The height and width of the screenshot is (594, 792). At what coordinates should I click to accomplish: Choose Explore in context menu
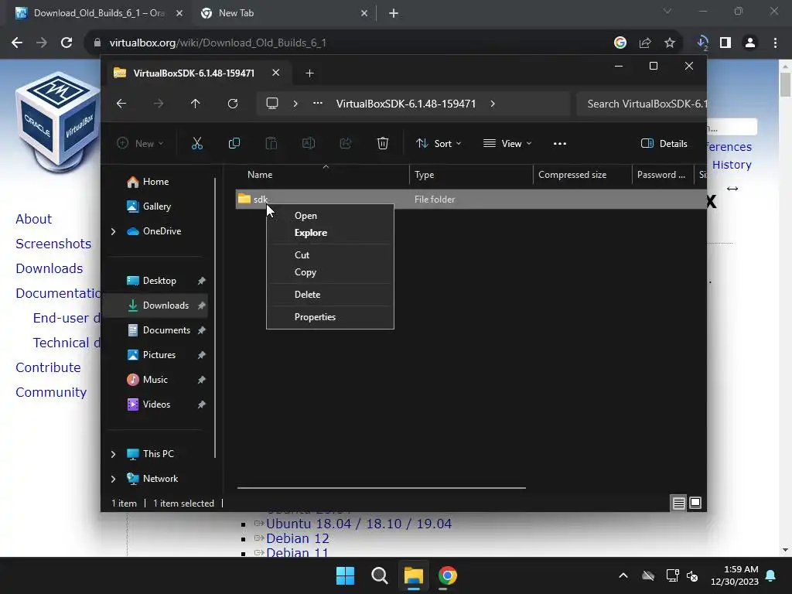329,233
